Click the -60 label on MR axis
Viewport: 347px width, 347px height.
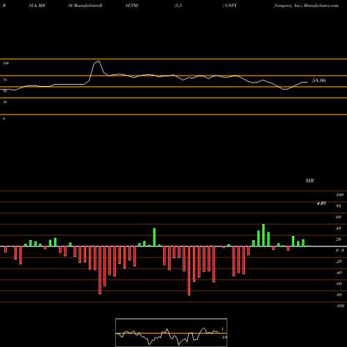tap(339, 284)
